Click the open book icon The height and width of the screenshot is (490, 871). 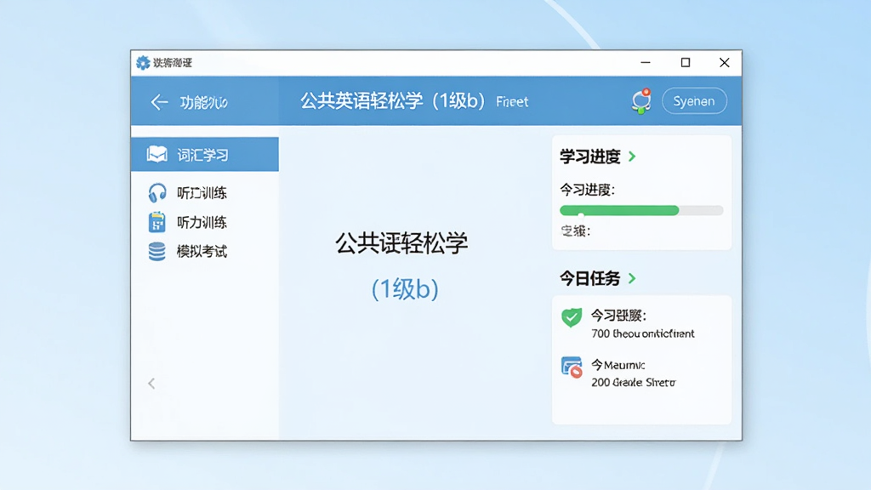pyautogui.click(x=157, y=154)
